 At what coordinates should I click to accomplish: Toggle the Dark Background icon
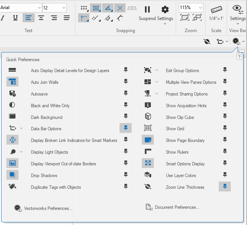(x=12, y=116)
